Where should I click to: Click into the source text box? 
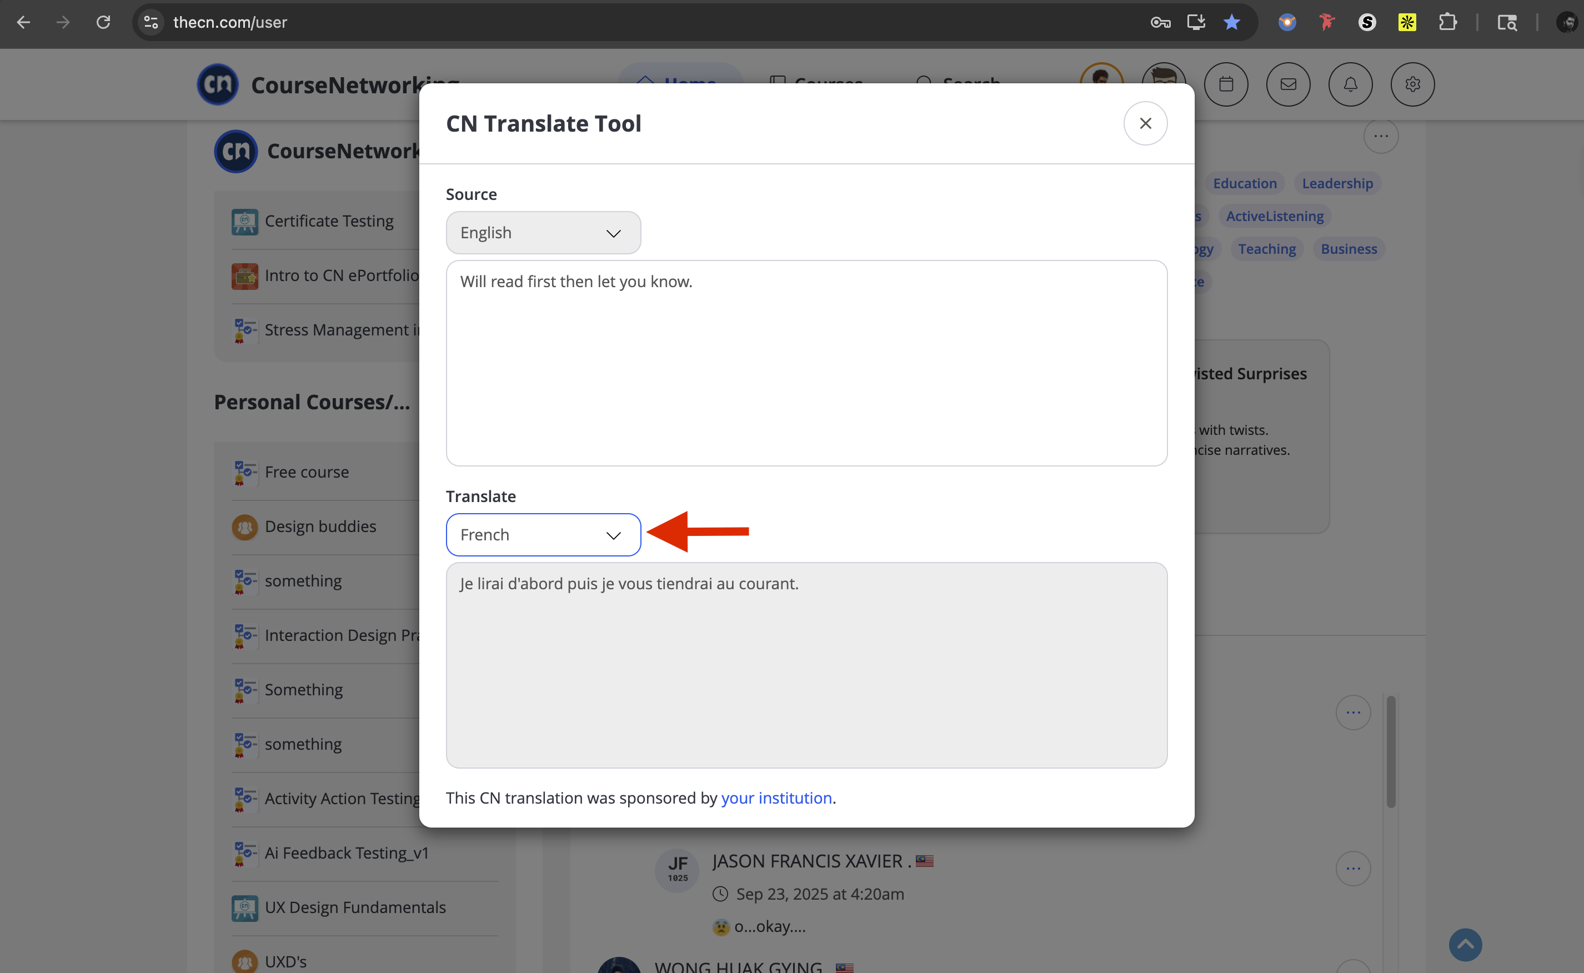(x=806, y=363)
